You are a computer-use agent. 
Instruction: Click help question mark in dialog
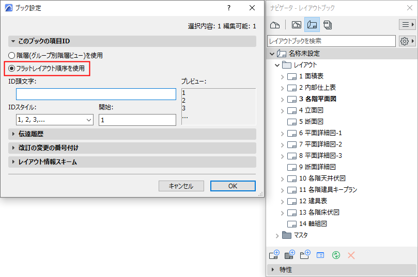click(x=229, y=8)
